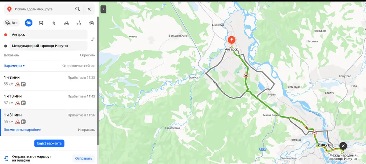Expand the Параметры dropdown
The image size is (366, 164).
(x=14, y=66)
